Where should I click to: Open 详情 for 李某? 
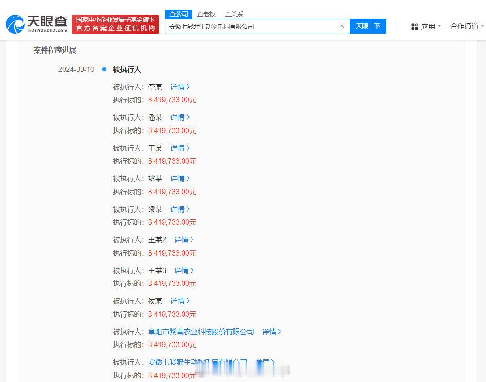[x=180, y=87]
